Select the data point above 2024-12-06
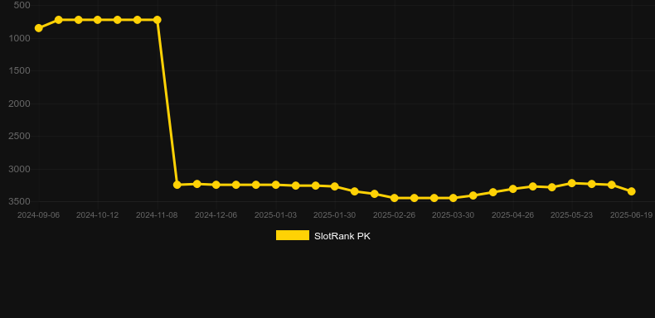The width and height of the screenshot is (655, 318). pyautogui.click(x=216, y=185)
